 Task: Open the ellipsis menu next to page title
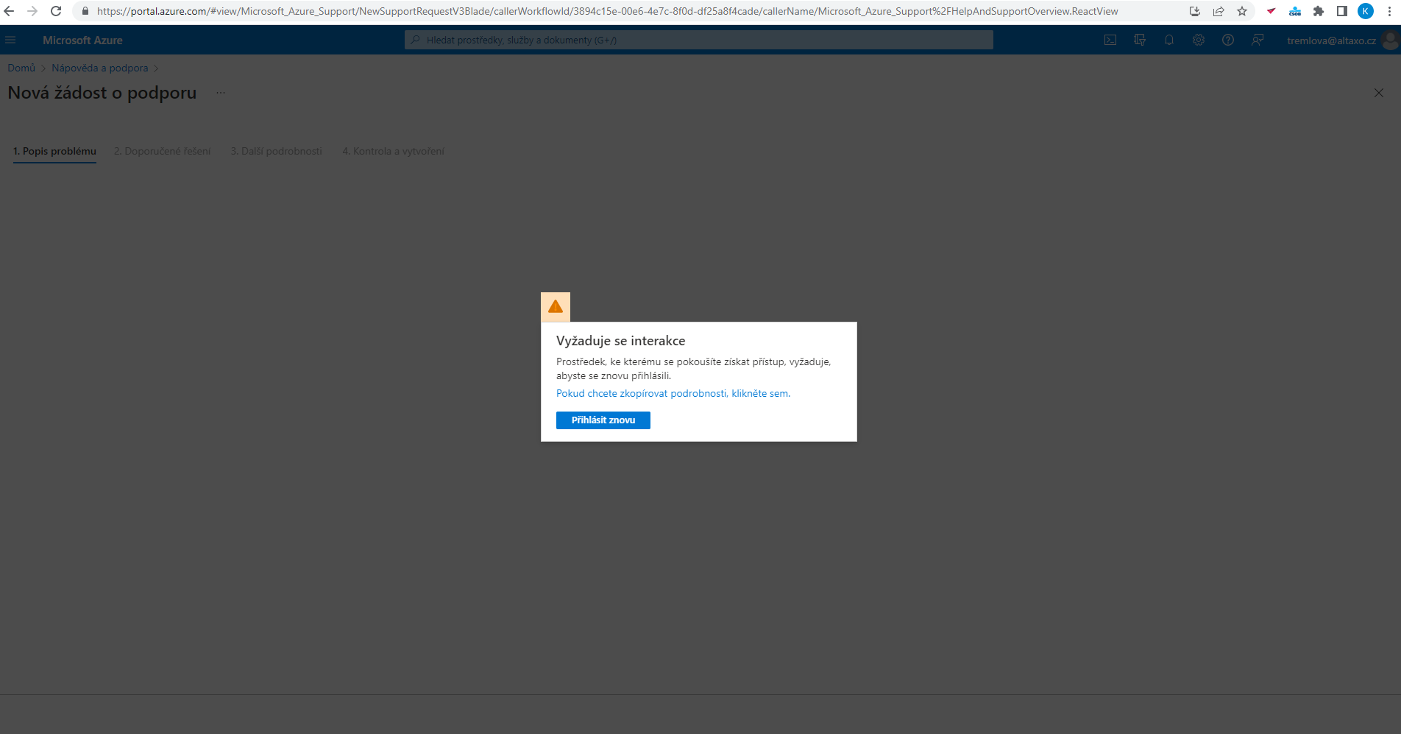(220, 92)
